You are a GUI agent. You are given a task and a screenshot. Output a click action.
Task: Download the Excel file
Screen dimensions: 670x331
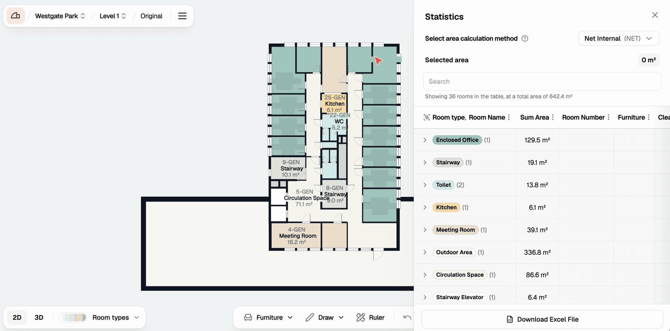point(542,319)
